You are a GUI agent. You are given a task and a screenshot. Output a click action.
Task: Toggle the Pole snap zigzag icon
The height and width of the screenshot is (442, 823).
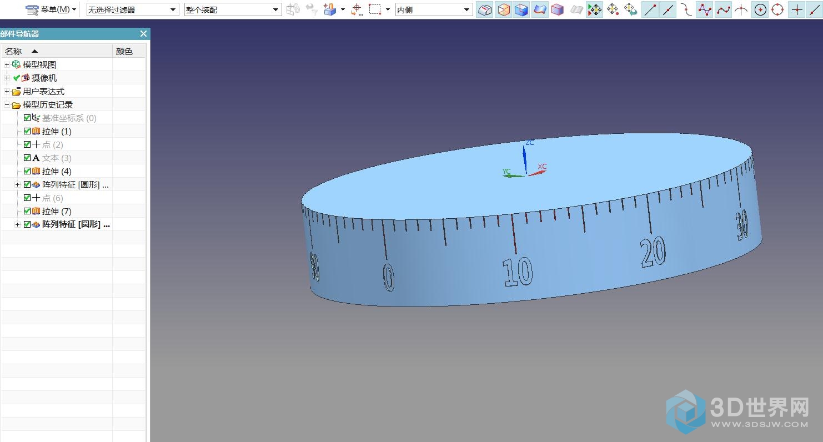point(705,9)
